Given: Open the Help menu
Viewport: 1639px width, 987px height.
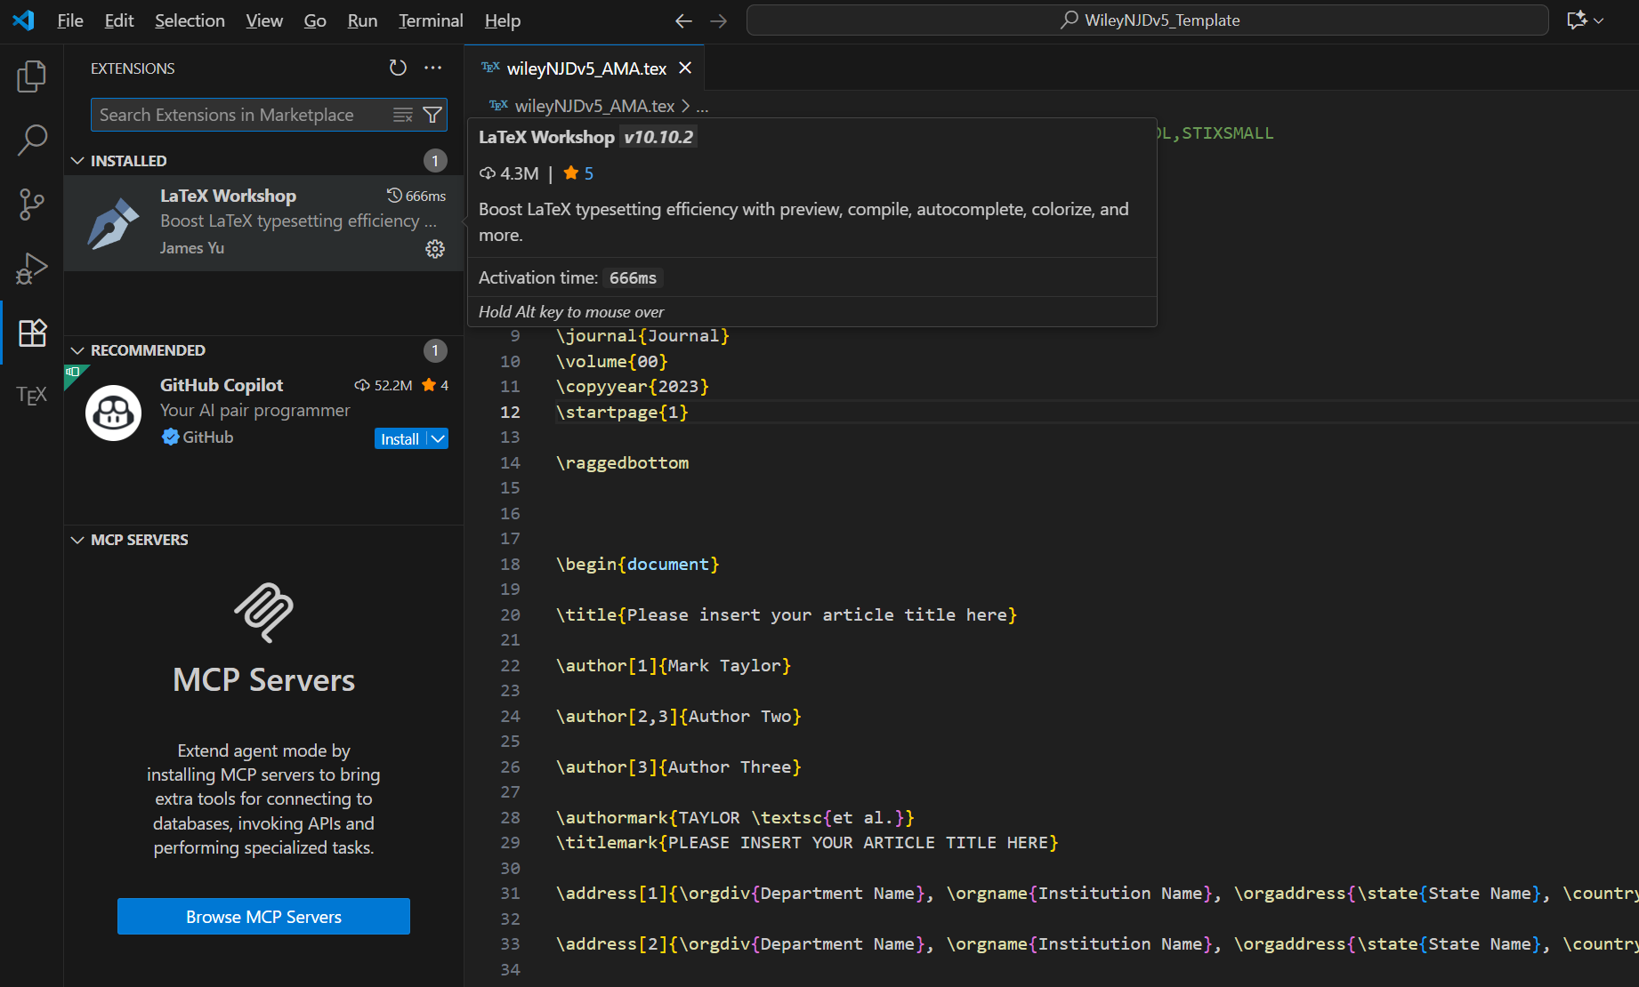Looking at the screenshot, I should point(503,20).
